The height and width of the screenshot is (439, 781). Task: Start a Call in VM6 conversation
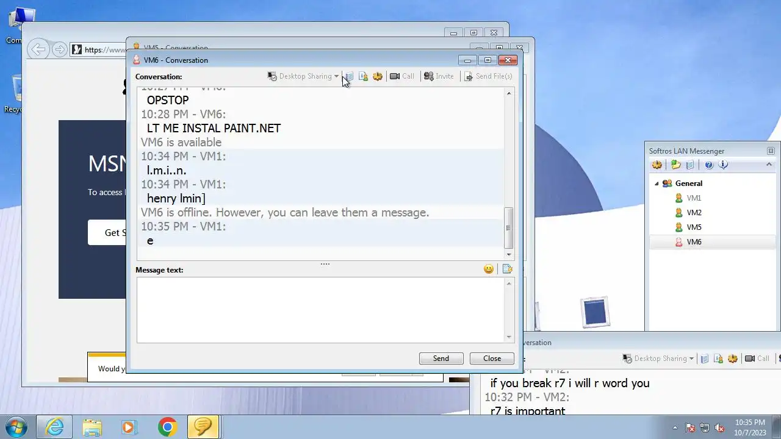click(x=402, y=76)
